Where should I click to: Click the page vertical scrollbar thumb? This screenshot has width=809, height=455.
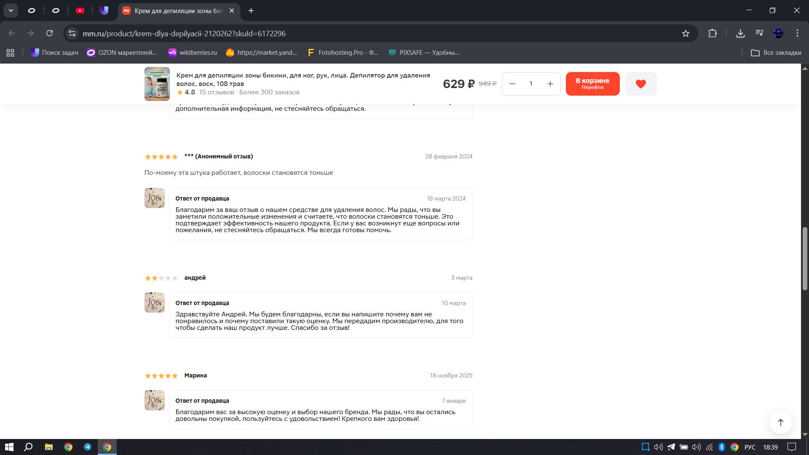(805, 258)
